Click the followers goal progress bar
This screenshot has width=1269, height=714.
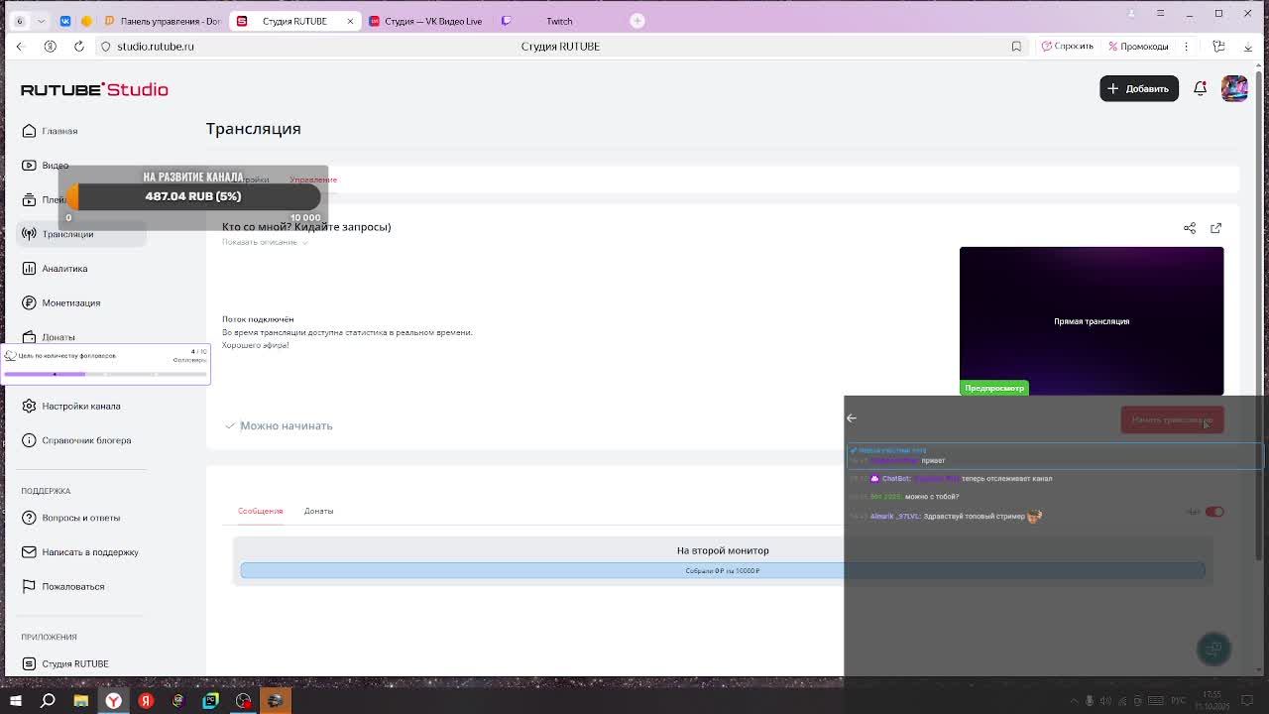(105, 374)
